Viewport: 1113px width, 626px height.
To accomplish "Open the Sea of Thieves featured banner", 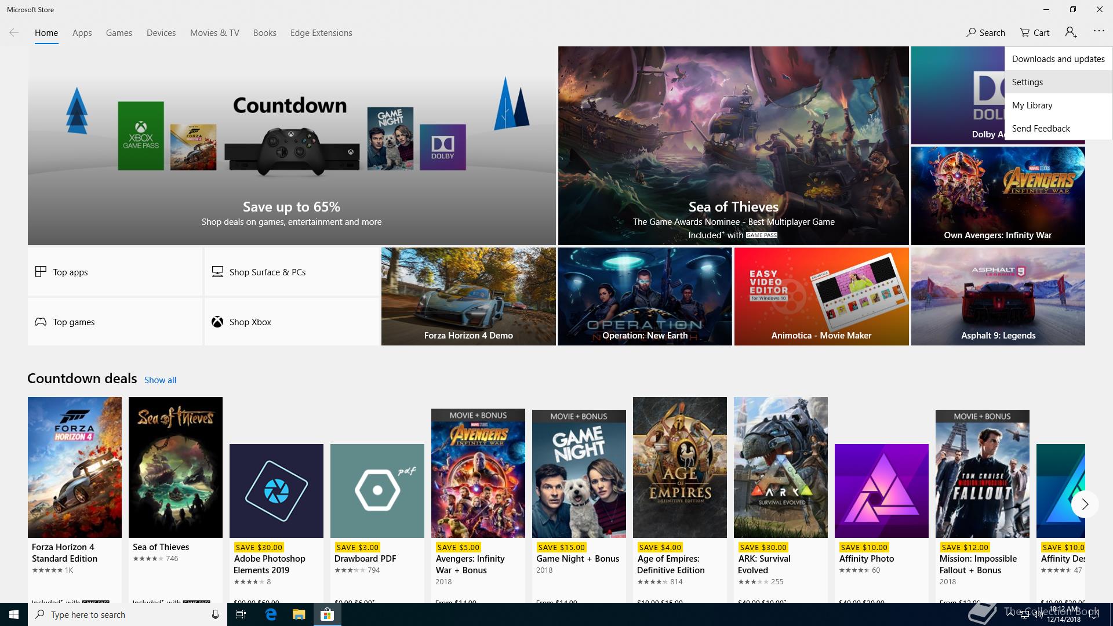I will (x=733, y=145).
